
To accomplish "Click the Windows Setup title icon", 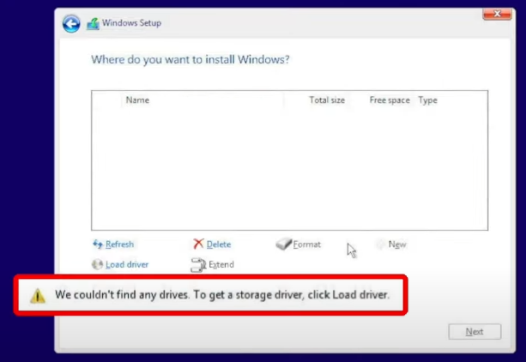I will pyautogui.click(x=93, y=23).
